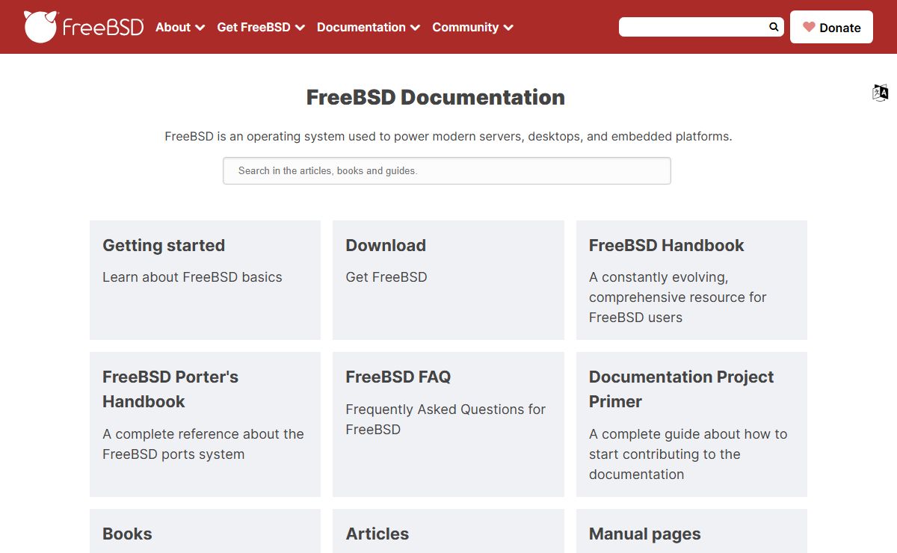Viewport: 897px width, 553px height.
Task: Open the FreeBSD Handbook card
Action: click(x=691, y=280)
